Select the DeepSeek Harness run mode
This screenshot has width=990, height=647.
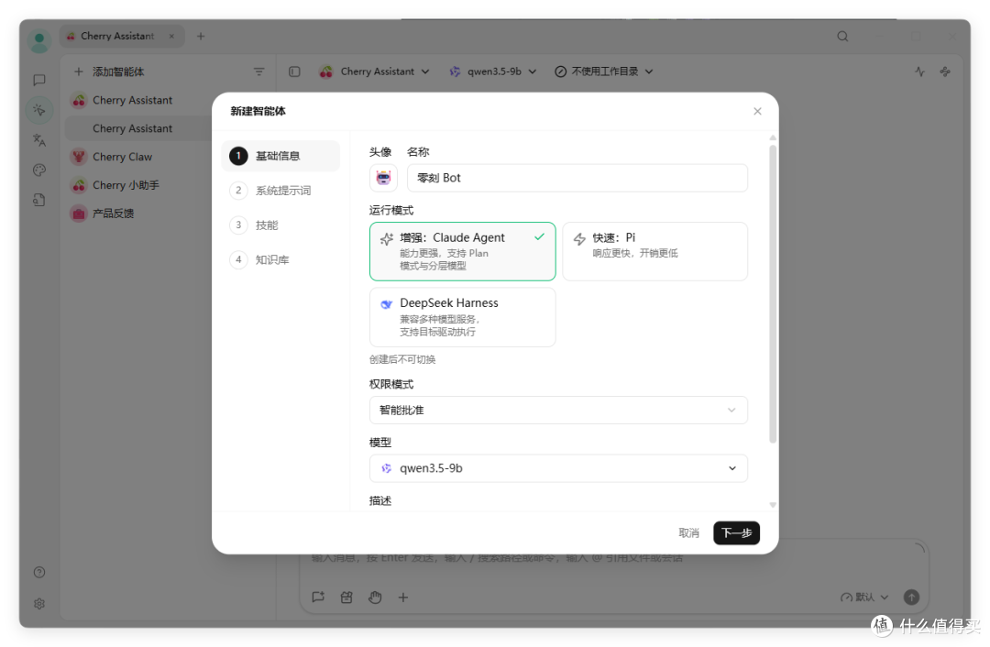(462, 317)
